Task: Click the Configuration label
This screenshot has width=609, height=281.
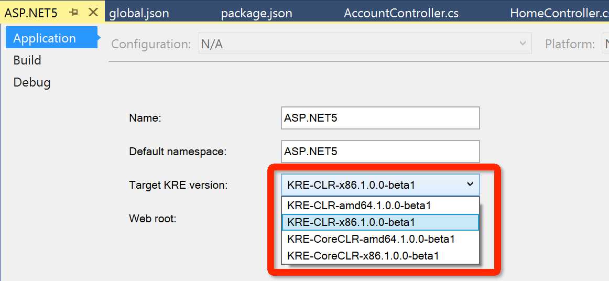Action: pyautogui.click(x=151, y=44)
